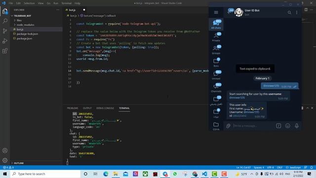Open Microsoft Edge from the taskbar
Viewport: 316px width, 178px height.
(x=106, y=174)
